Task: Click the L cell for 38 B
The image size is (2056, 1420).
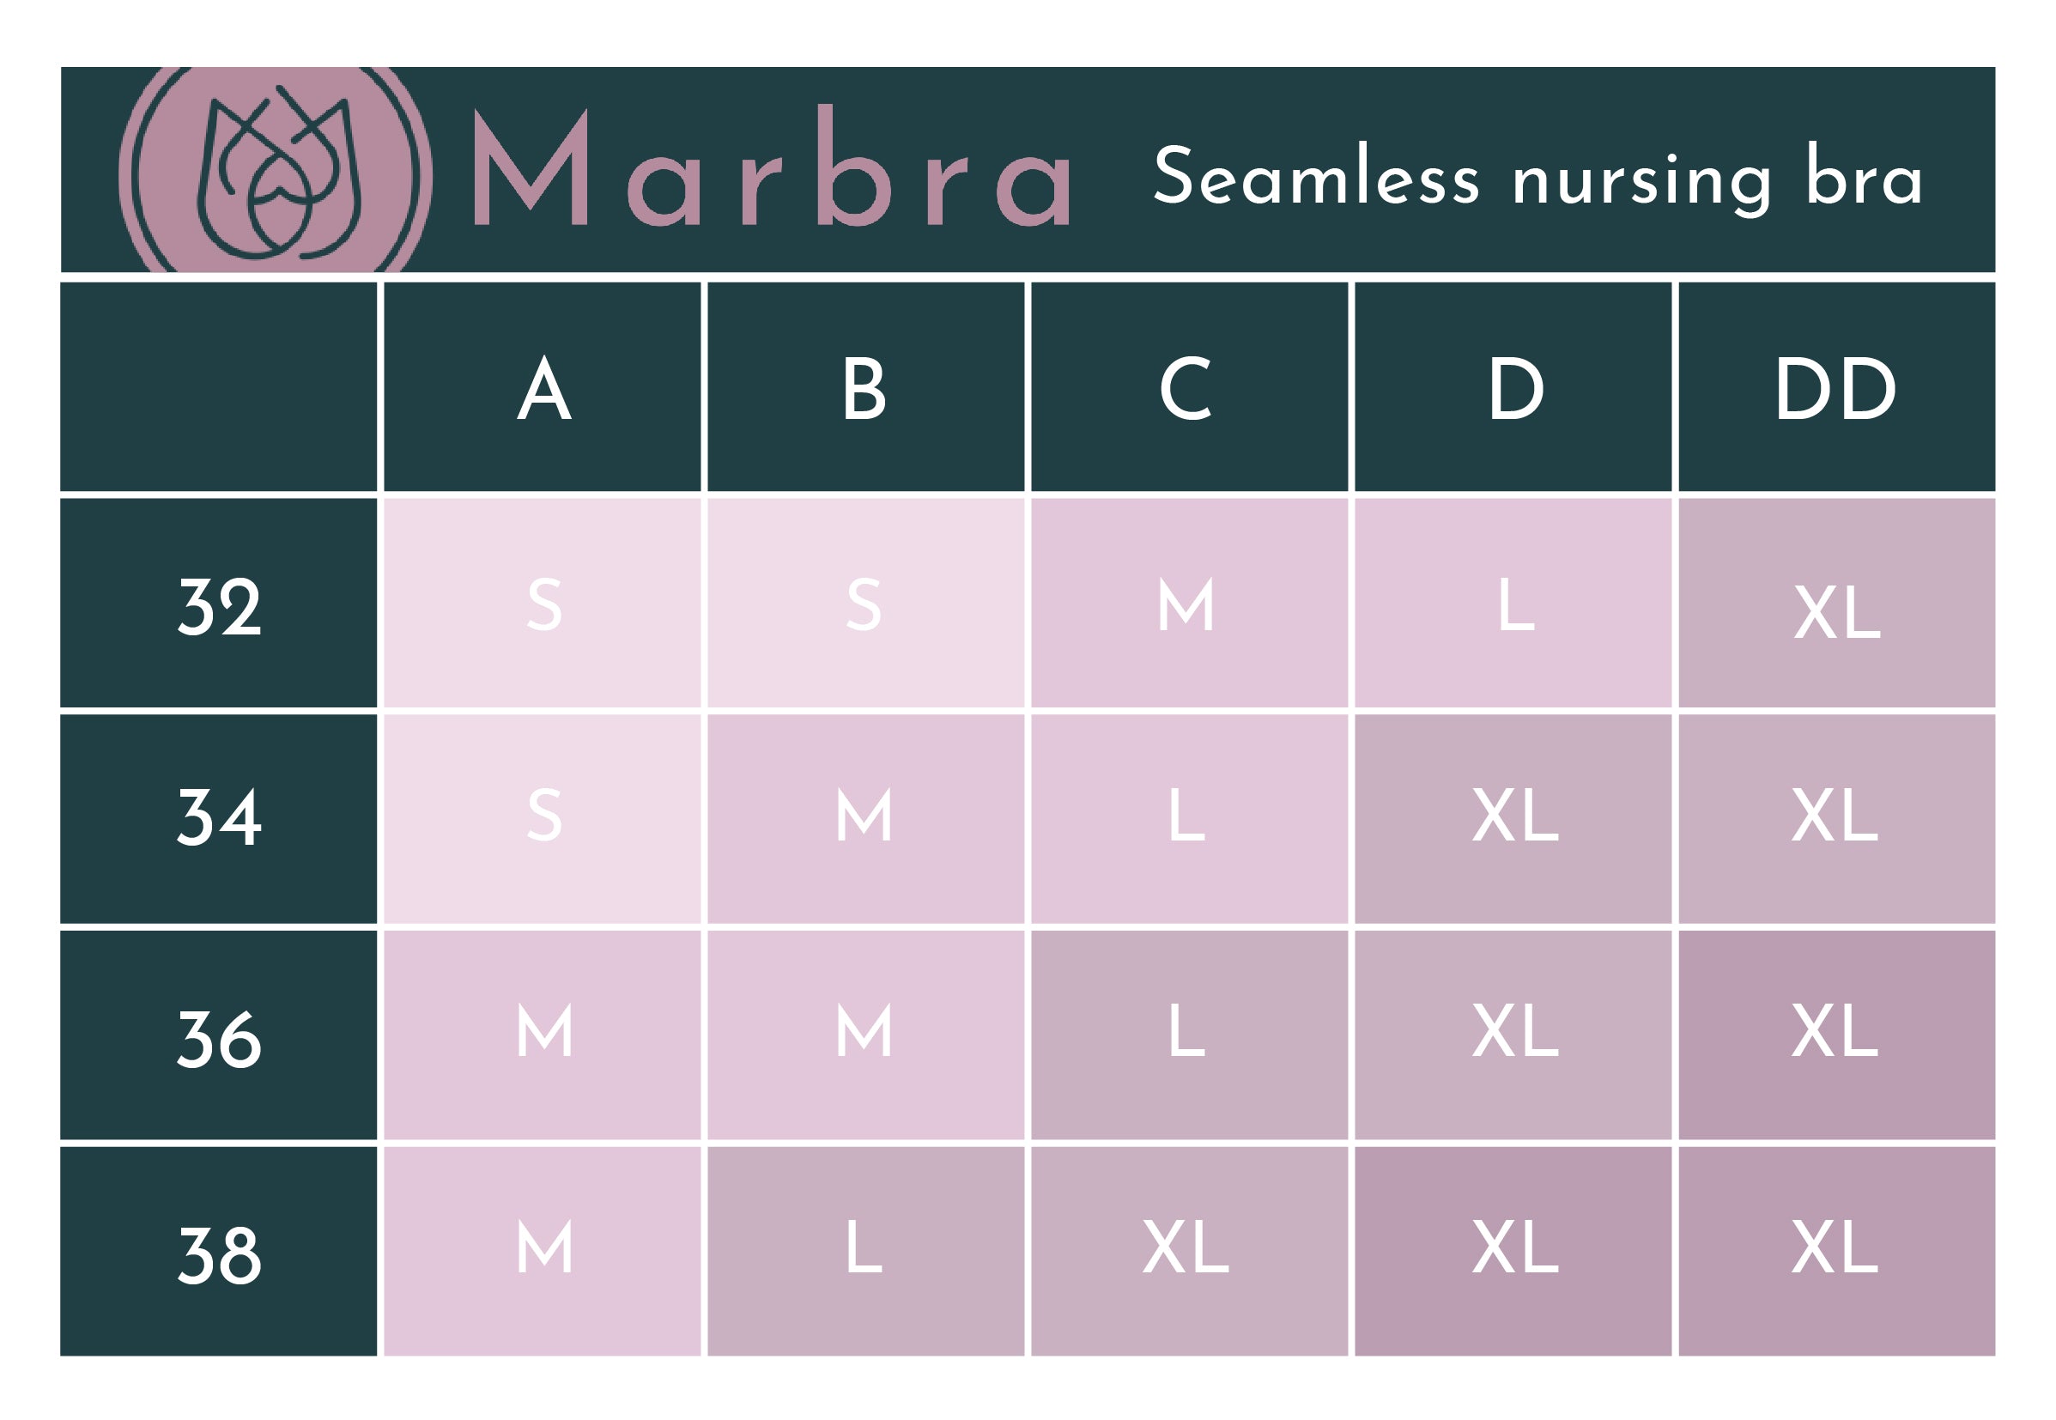Action: 864,1247
